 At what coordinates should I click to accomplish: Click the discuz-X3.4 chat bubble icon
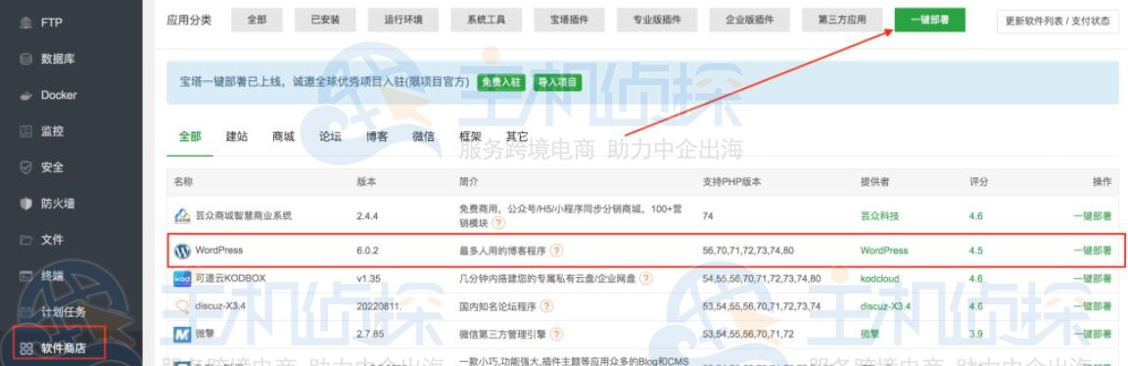pos(182,306)
